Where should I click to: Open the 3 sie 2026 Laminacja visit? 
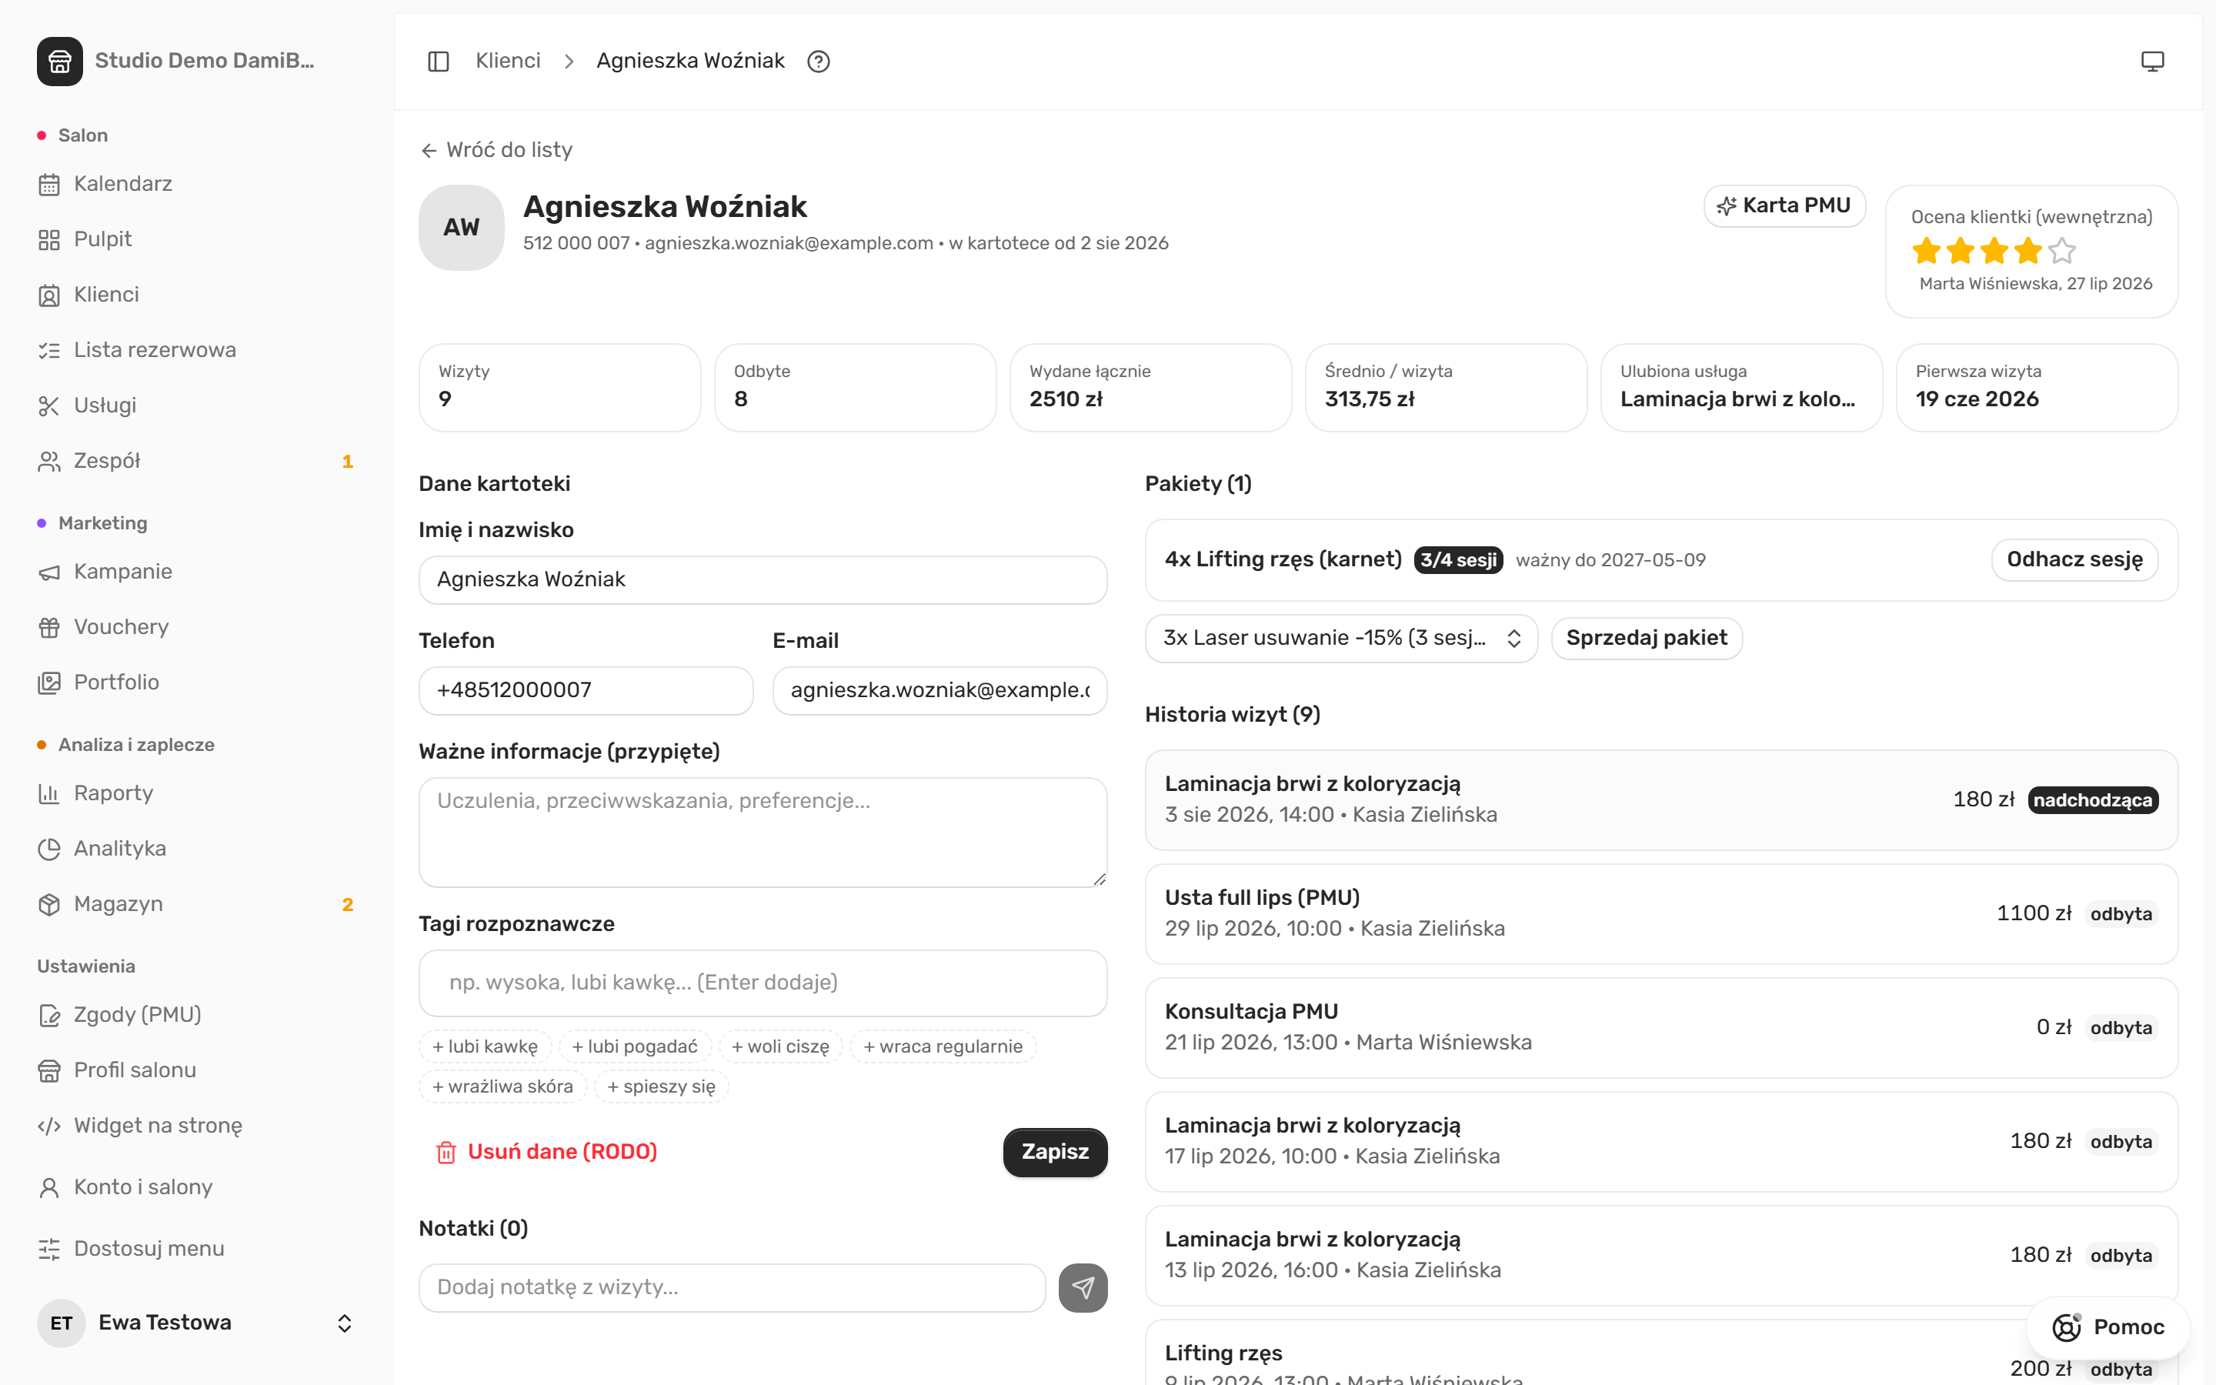pos(1661,799)
